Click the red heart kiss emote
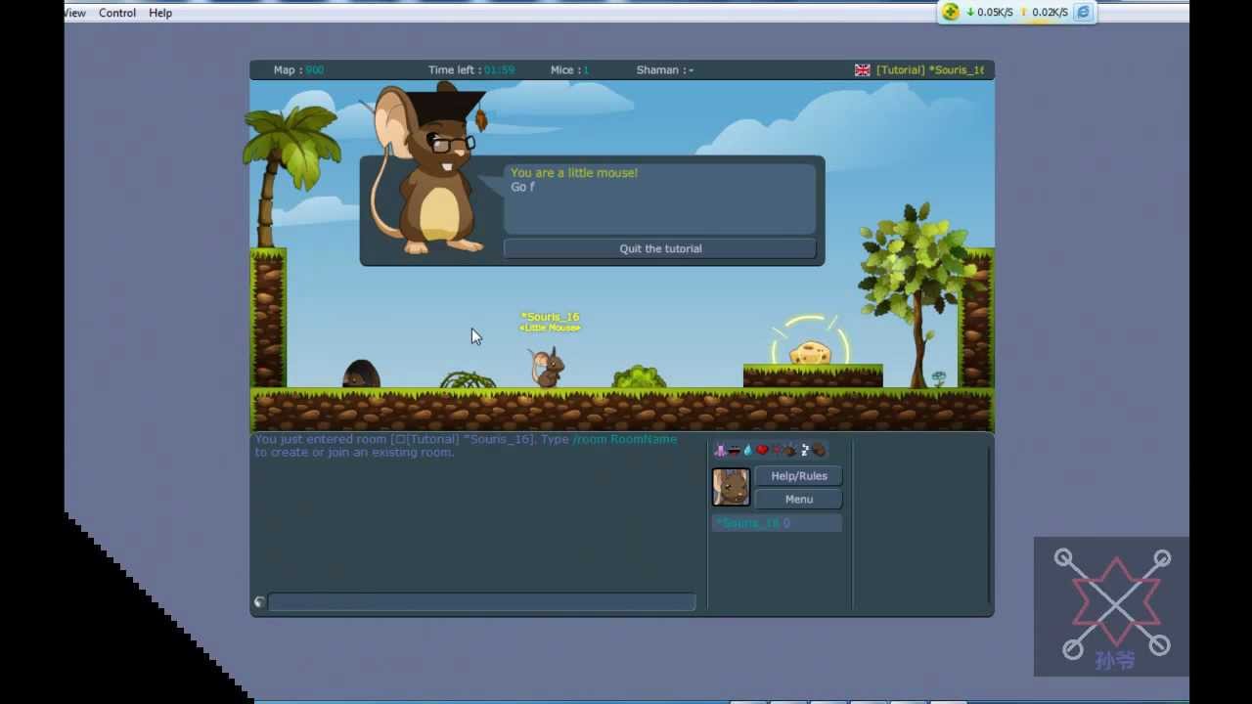The width and height of the screenshot is (1252, 704). coord(762,450)
